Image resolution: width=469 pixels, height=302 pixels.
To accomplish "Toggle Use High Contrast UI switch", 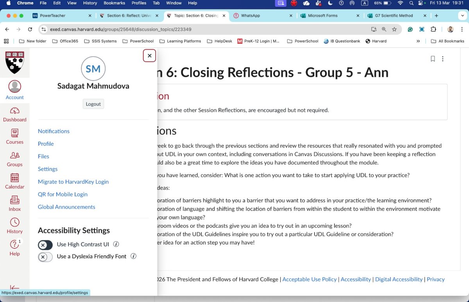I will [x=45, y=245].
